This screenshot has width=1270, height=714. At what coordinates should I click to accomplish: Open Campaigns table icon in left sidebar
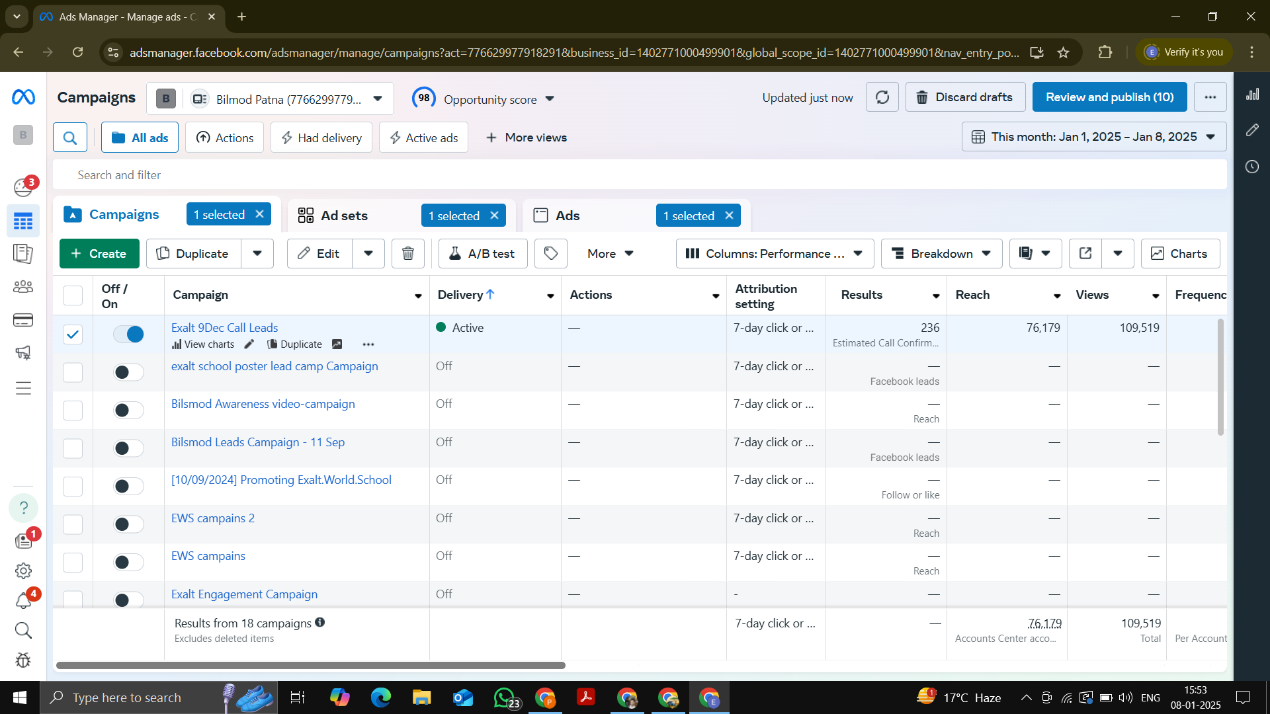point(23,221)
